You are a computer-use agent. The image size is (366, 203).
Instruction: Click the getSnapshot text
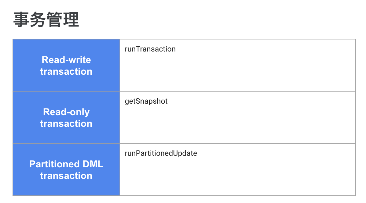point(146,101)
